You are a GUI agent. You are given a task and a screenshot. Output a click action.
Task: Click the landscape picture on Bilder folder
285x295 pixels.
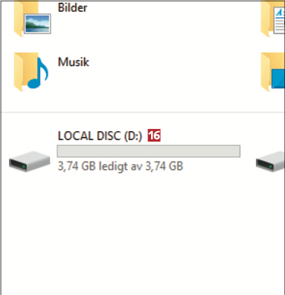point(37,24)
